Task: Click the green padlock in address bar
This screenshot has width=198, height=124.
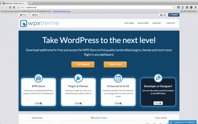Action: (x=18, y=7)
